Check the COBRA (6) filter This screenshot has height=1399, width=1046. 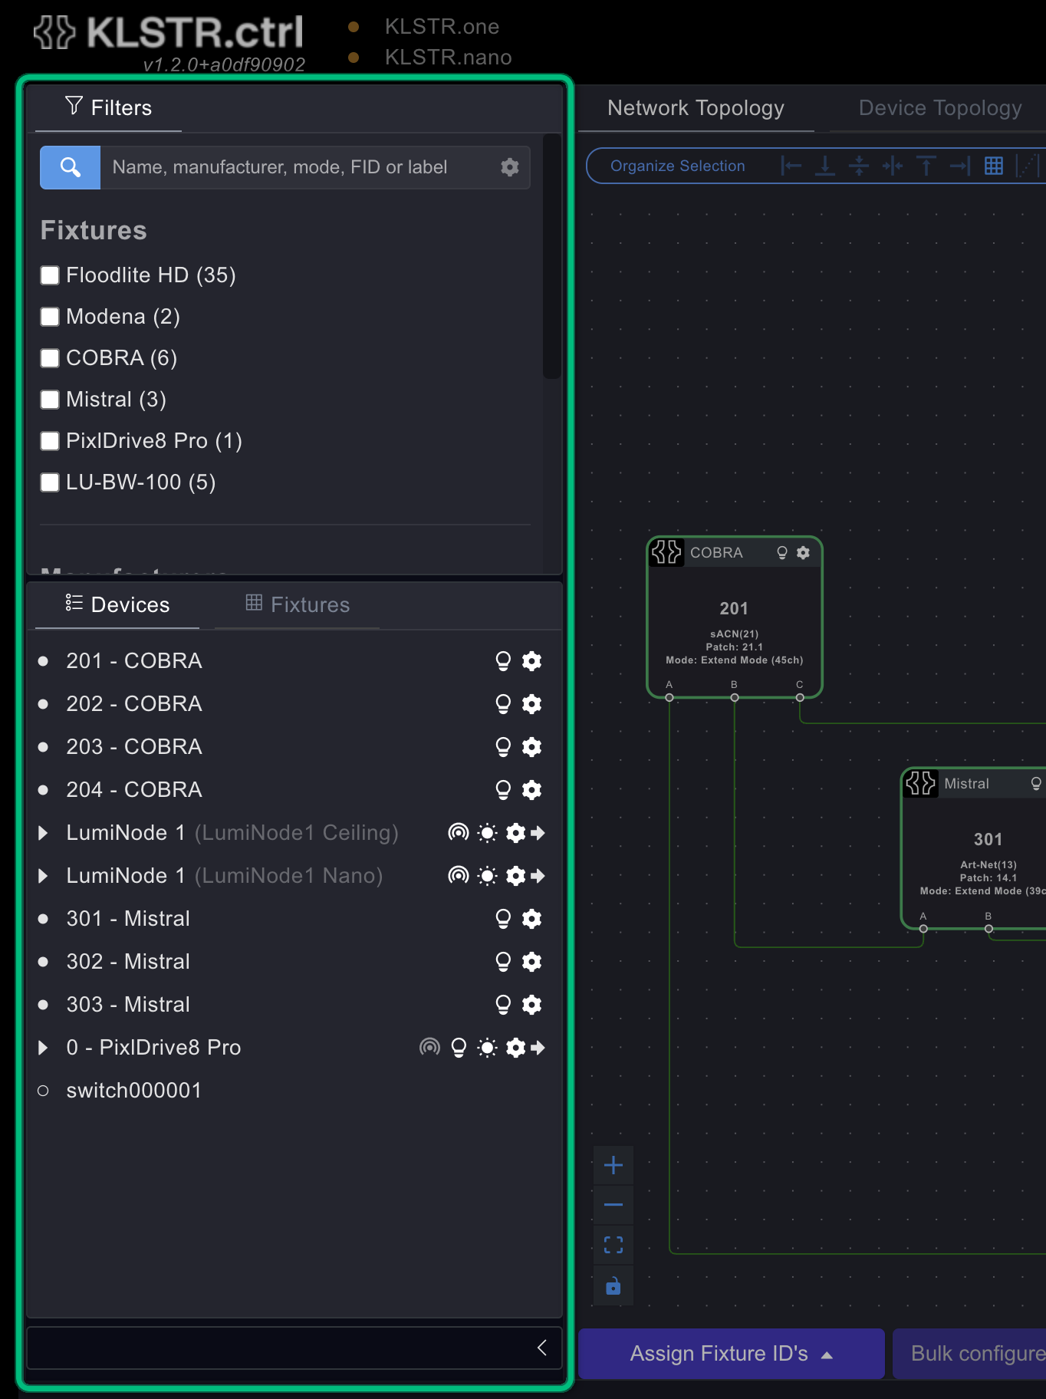[x=50, y=358]
